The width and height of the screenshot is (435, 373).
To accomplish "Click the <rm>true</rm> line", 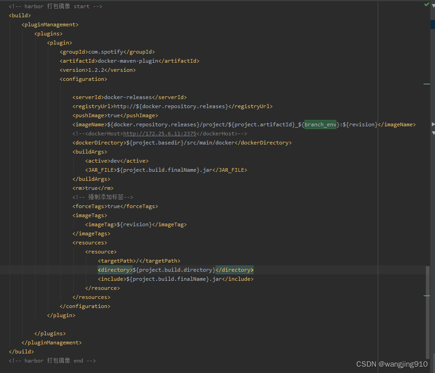I will coord(93,188).
